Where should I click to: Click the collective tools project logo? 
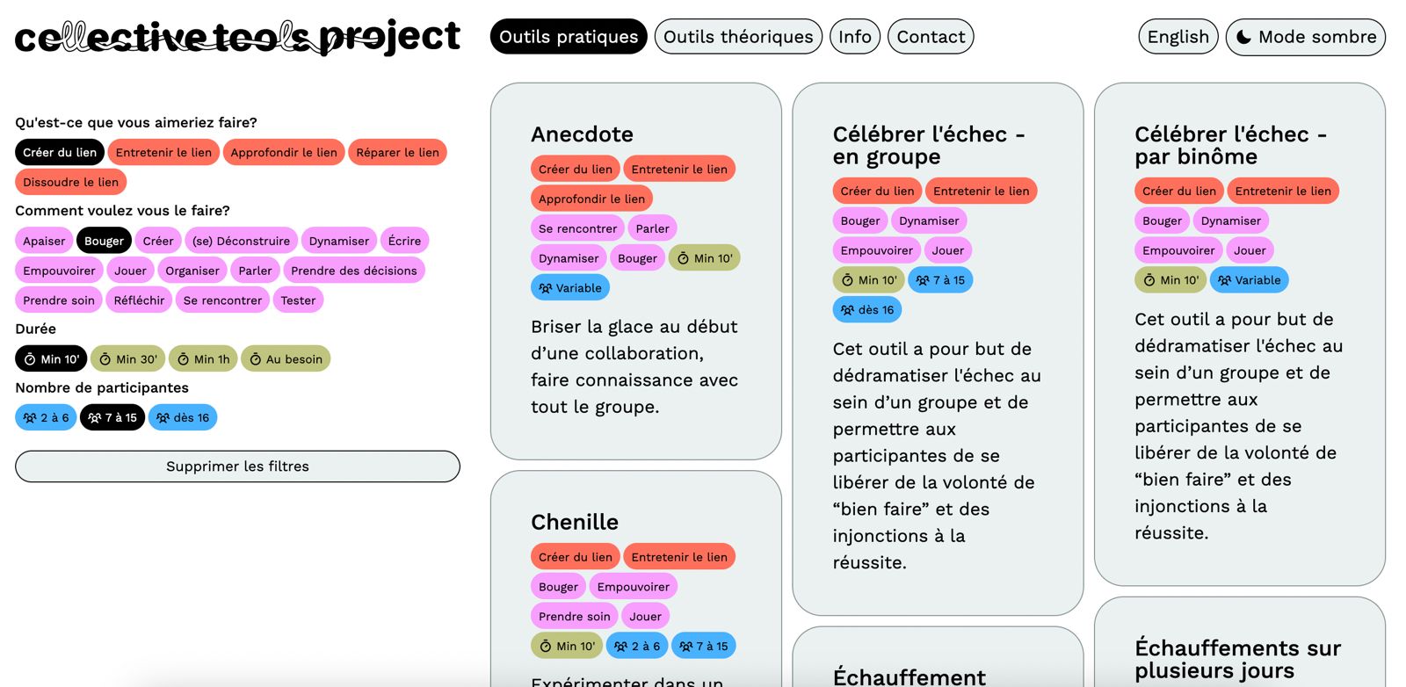[x=237, y=37]
